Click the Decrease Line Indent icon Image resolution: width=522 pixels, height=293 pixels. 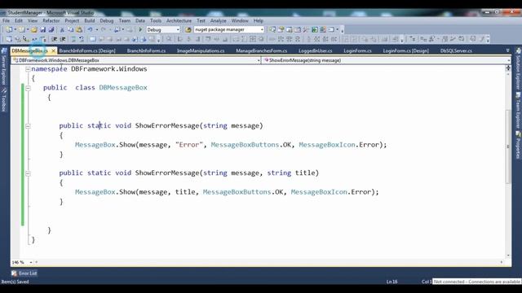tap(55, 39)
